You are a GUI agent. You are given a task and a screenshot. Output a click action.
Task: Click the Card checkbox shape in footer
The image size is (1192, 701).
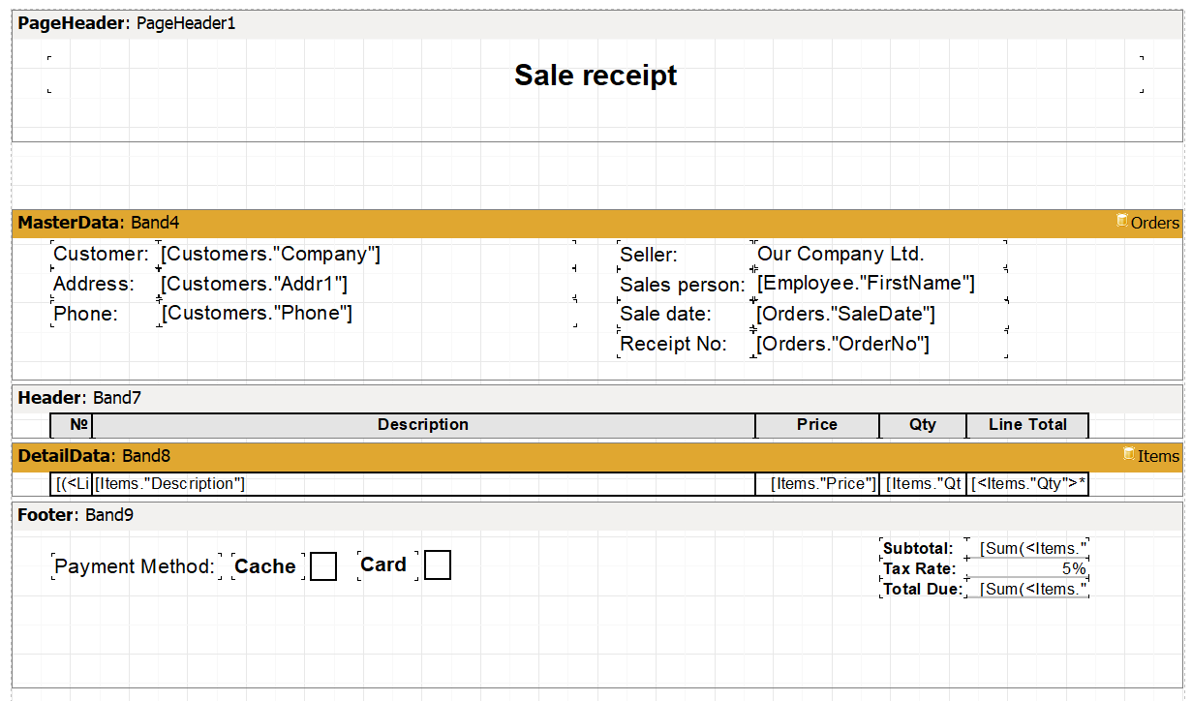438,565
